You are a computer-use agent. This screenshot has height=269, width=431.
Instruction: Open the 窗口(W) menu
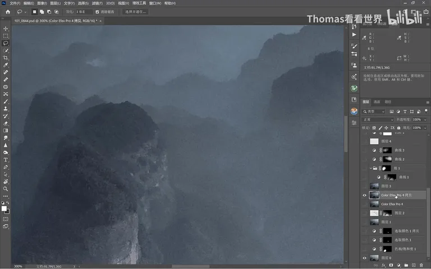pos(155,3)
